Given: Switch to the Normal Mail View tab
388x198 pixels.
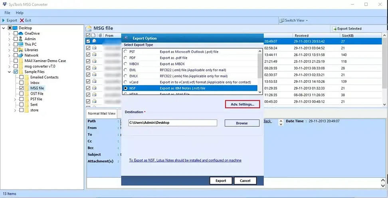Looking at the screenshot, I should pos(102,114).
